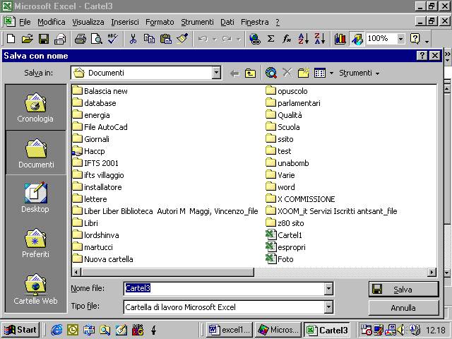This screenshot has width=452, height=339.
Task: Expand the Salva in folder dropdown
Action: pyautogui.click(x=216, y=73)
